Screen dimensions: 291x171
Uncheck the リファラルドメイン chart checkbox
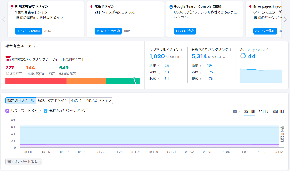tap(7, 111)
